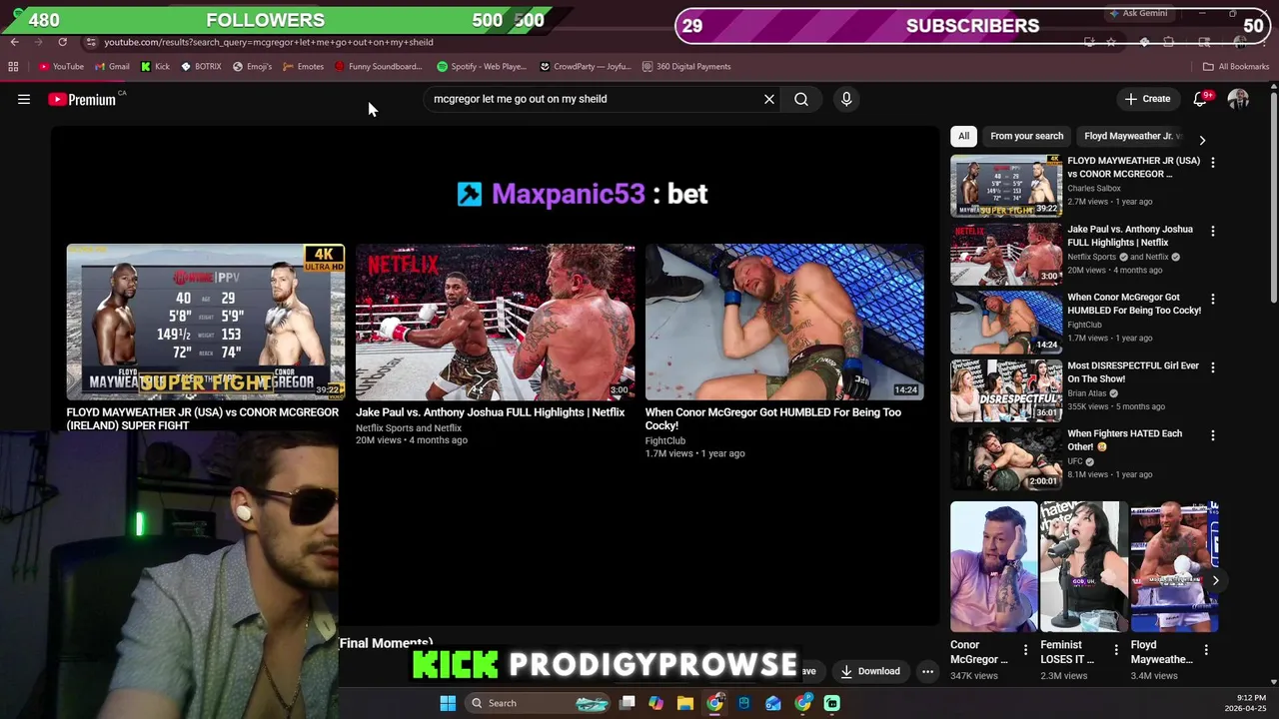The width and height of the screenshot is (1279, 719).
Task: Open the BOTRIX bookmark
Action: [201, 67]
